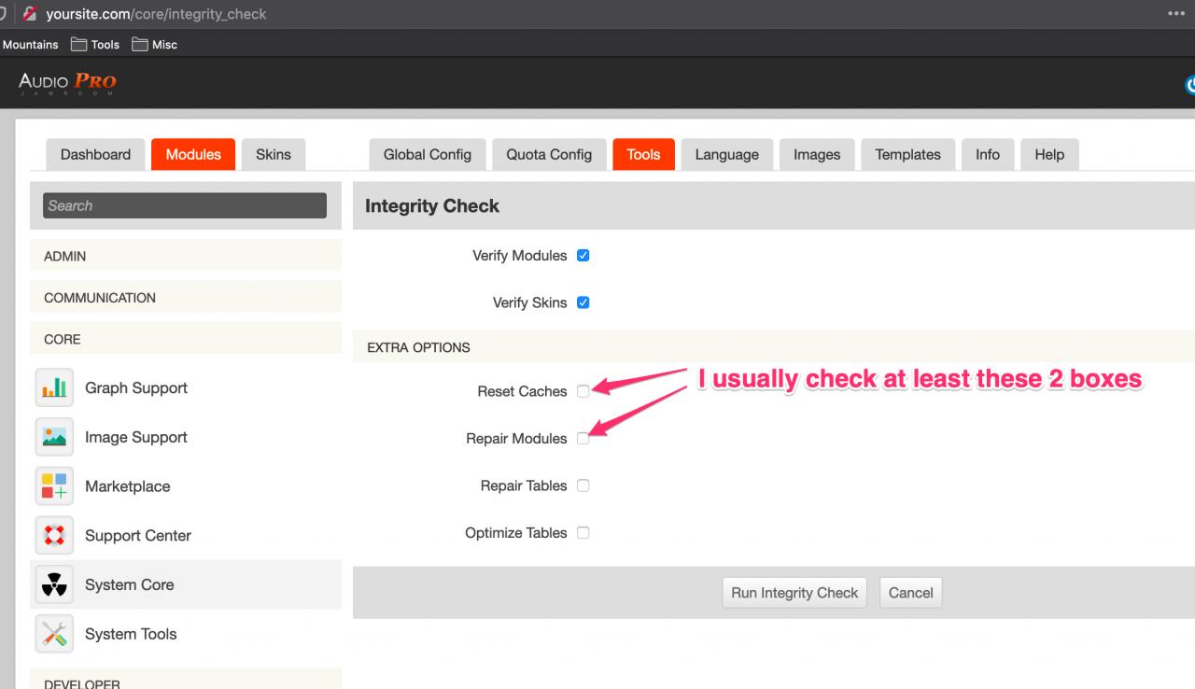
Task: Click inside the module Search field
Action: (x=185, y=205)
